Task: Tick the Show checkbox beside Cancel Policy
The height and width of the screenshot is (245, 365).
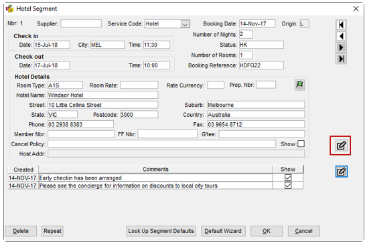Action: coord(301,144)
